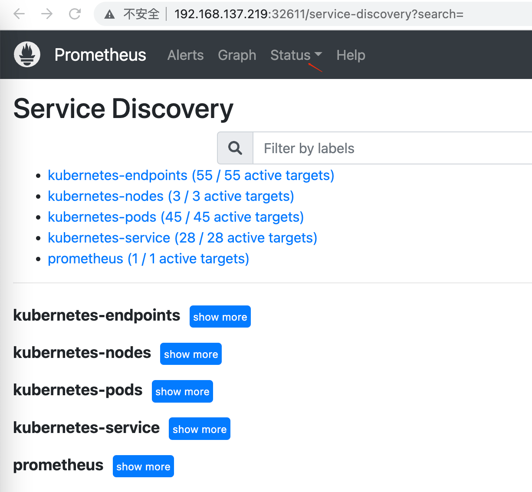Screen dimensions: 532x492
Task: Focus the Filter by labels field
Action: (x=391, y=148)
